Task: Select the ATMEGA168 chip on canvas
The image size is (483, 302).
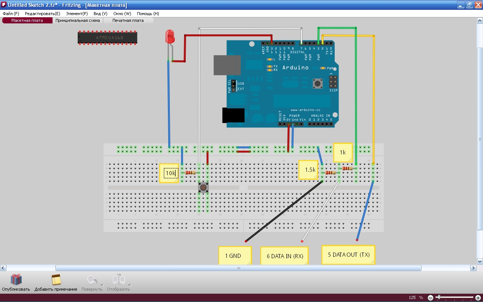Action: click(107, 38)
